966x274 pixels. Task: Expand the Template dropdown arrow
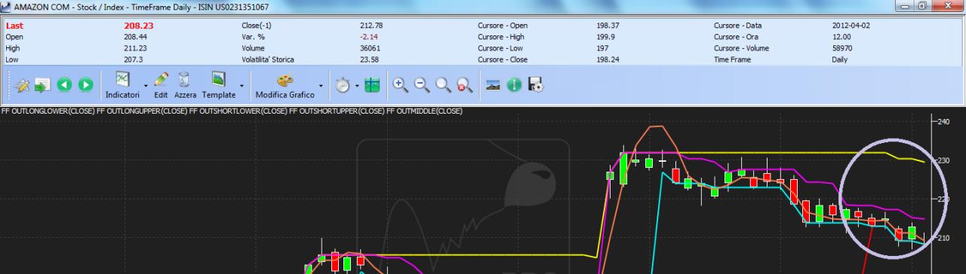click(241, 85)
